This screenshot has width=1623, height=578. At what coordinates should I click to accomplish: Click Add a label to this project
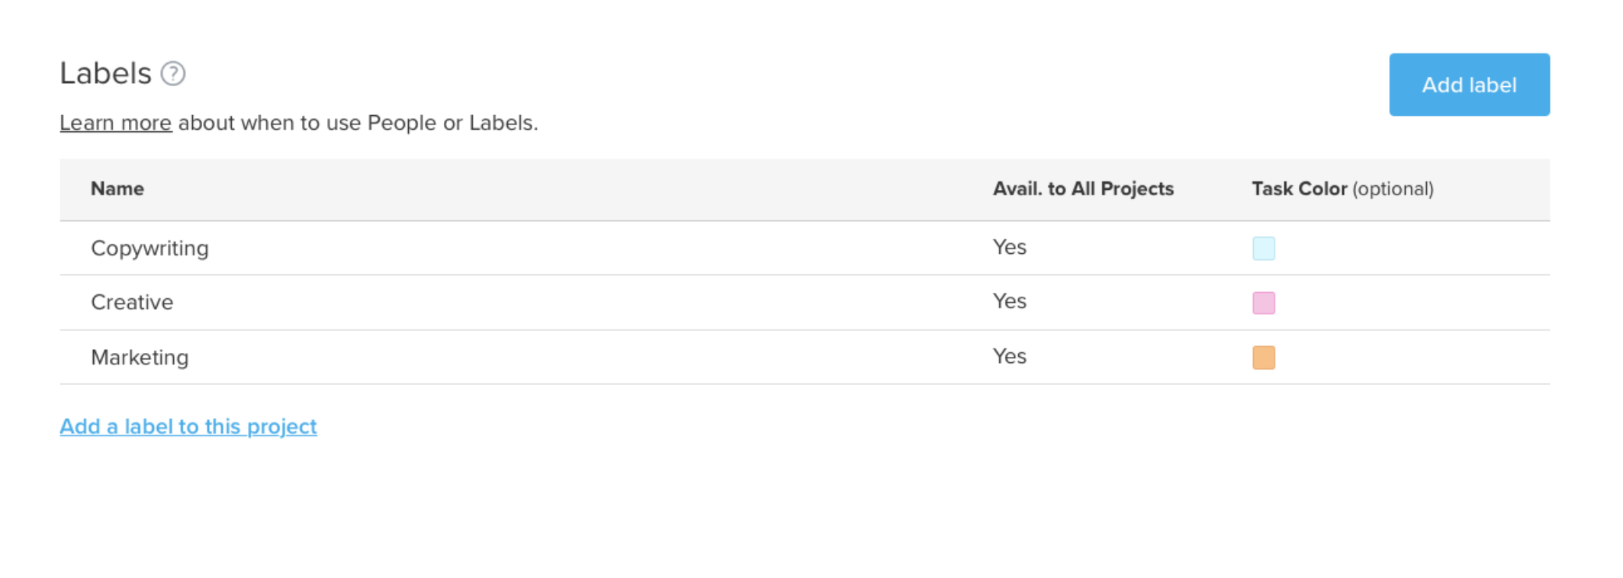[188, 426]
